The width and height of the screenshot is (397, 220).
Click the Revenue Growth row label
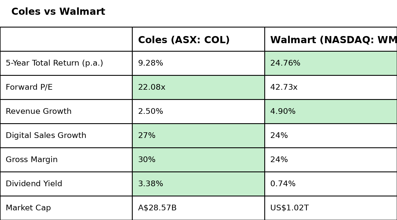pos(39,112)
